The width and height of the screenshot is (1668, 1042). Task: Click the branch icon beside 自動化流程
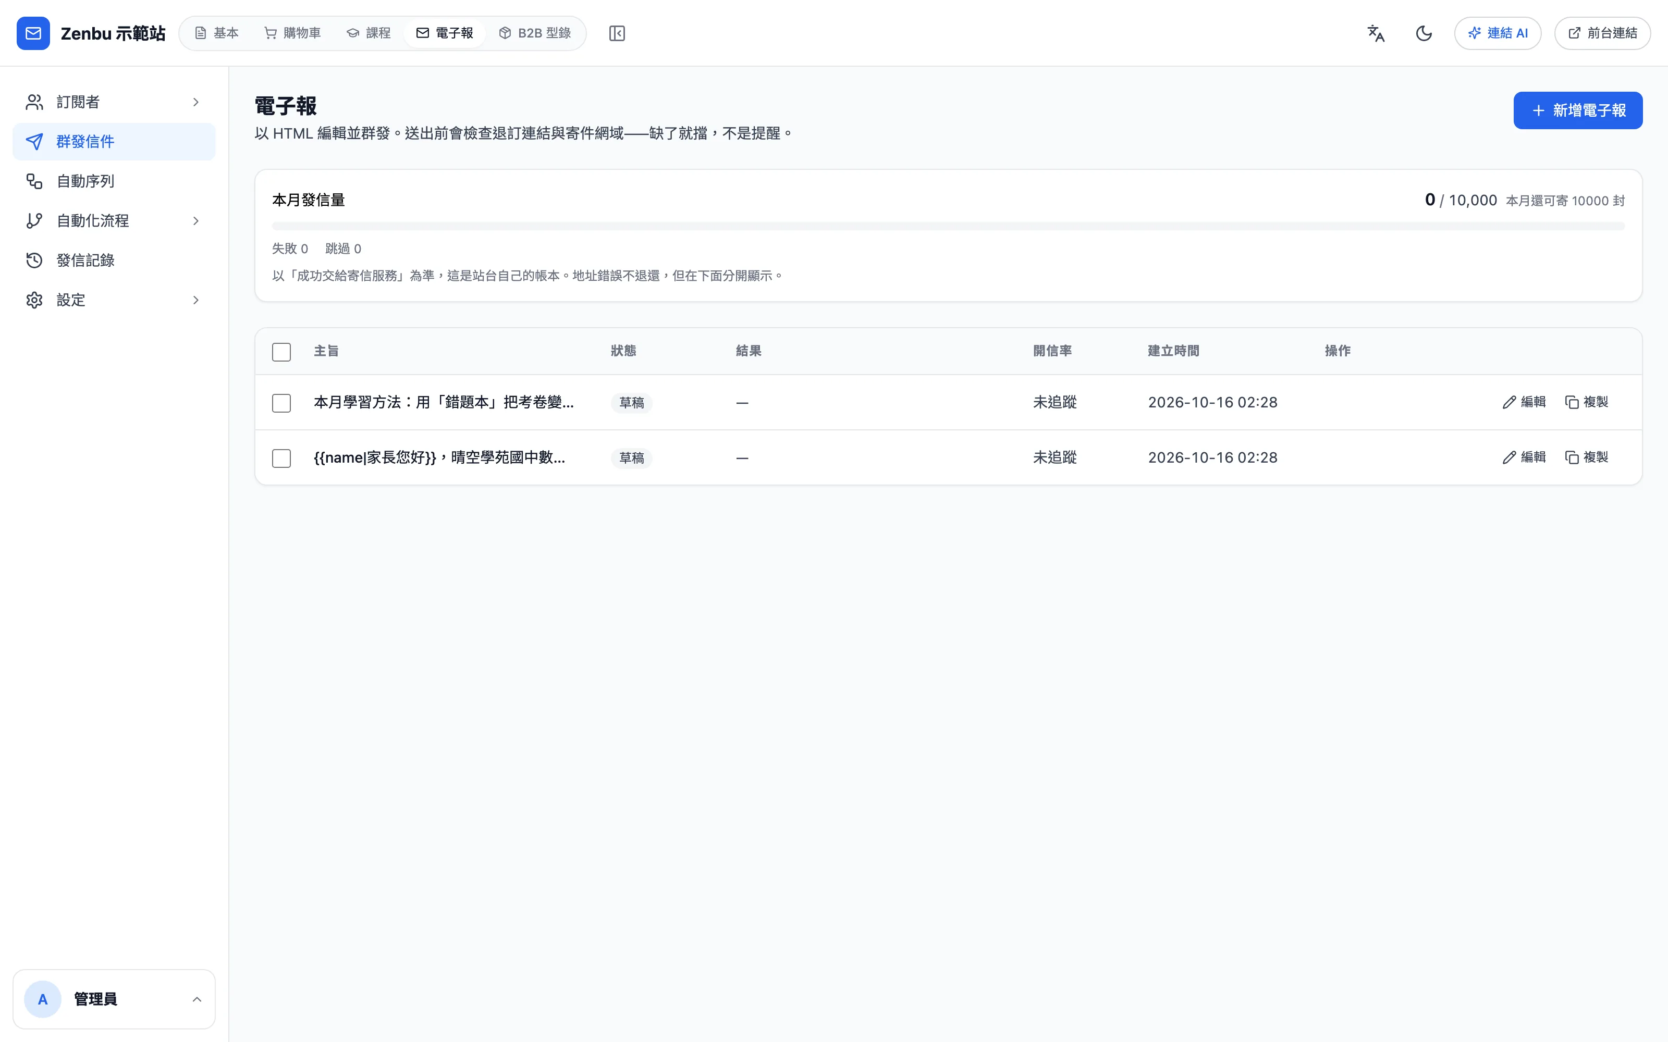(34, 220)
